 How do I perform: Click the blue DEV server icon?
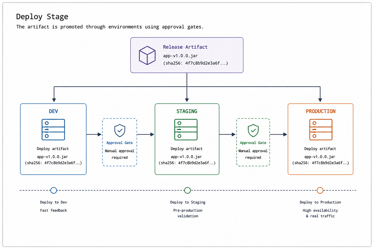pyautogui.click(x=53, y=130)
